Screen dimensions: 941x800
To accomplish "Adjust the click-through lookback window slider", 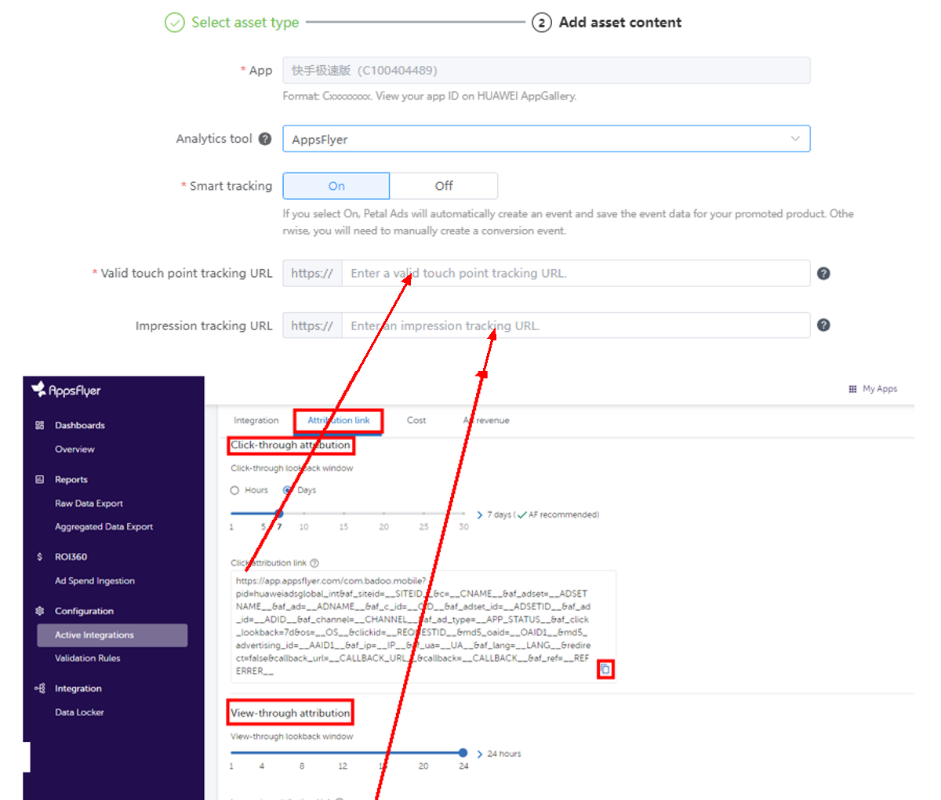I will [x=279, y=514].
